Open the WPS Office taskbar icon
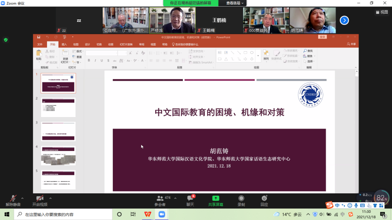The height and width of the screenshot is (220, 392). click(147, 214)
